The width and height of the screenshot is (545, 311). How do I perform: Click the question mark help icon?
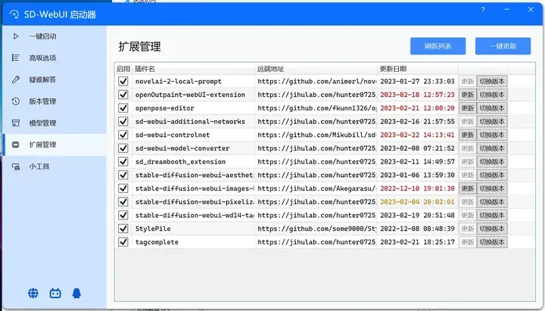(x=483, y=9)
